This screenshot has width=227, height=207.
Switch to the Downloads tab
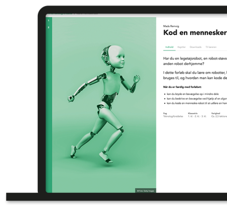[196, 47]
